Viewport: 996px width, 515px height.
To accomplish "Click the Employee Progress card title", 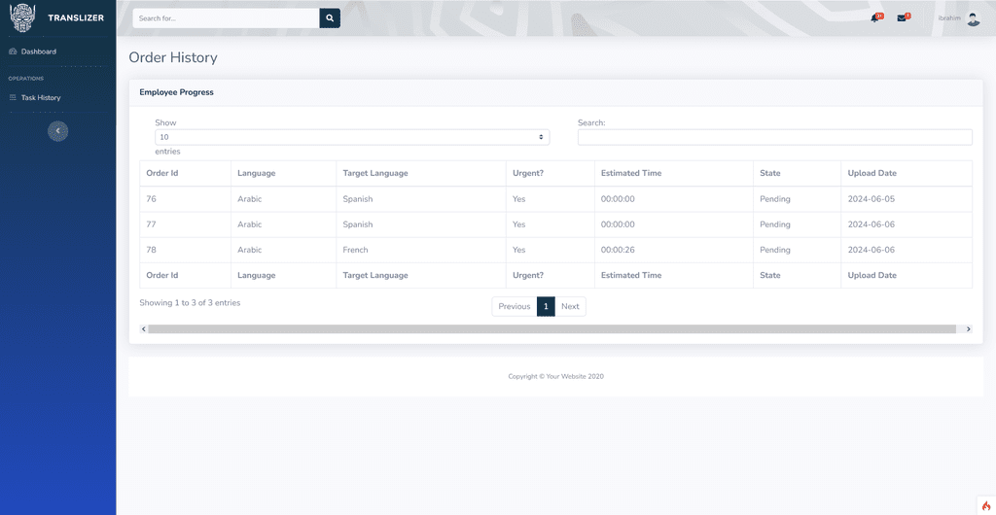I will pyautogui.click(x=177, y=92).
